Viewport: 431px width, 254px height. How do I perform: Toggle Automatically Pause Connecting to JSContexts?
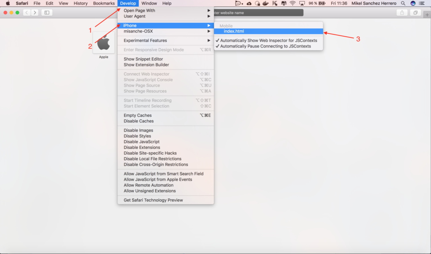pos(266,46)
